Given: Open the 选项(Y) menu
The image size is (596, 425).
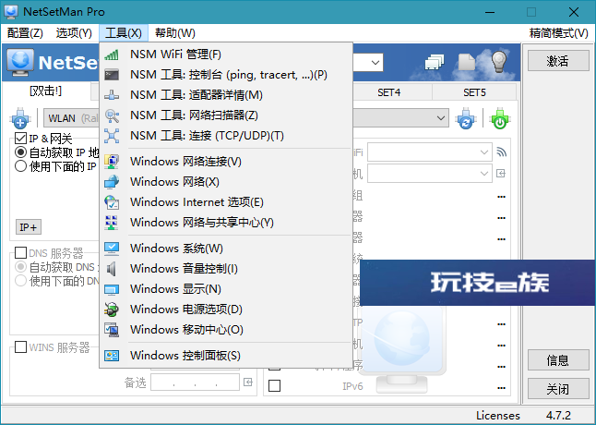Looking at the screenshot, I should click(74, 33).
